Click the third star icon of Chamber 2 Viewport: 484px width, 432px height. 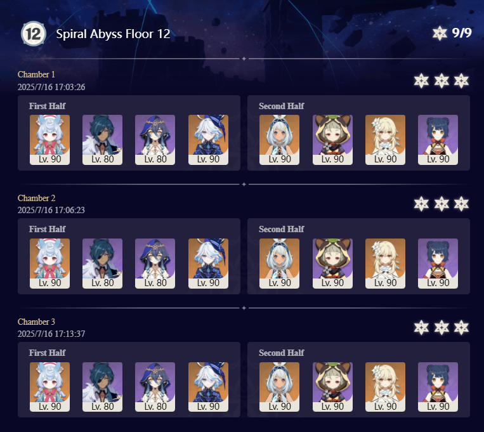pyautogui.click(x=461, y=204)
